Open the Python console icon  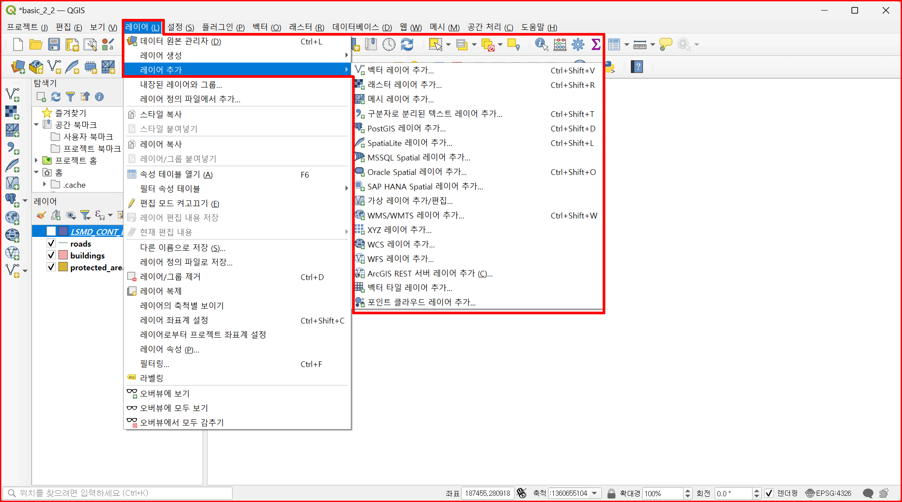click(610, 67)
